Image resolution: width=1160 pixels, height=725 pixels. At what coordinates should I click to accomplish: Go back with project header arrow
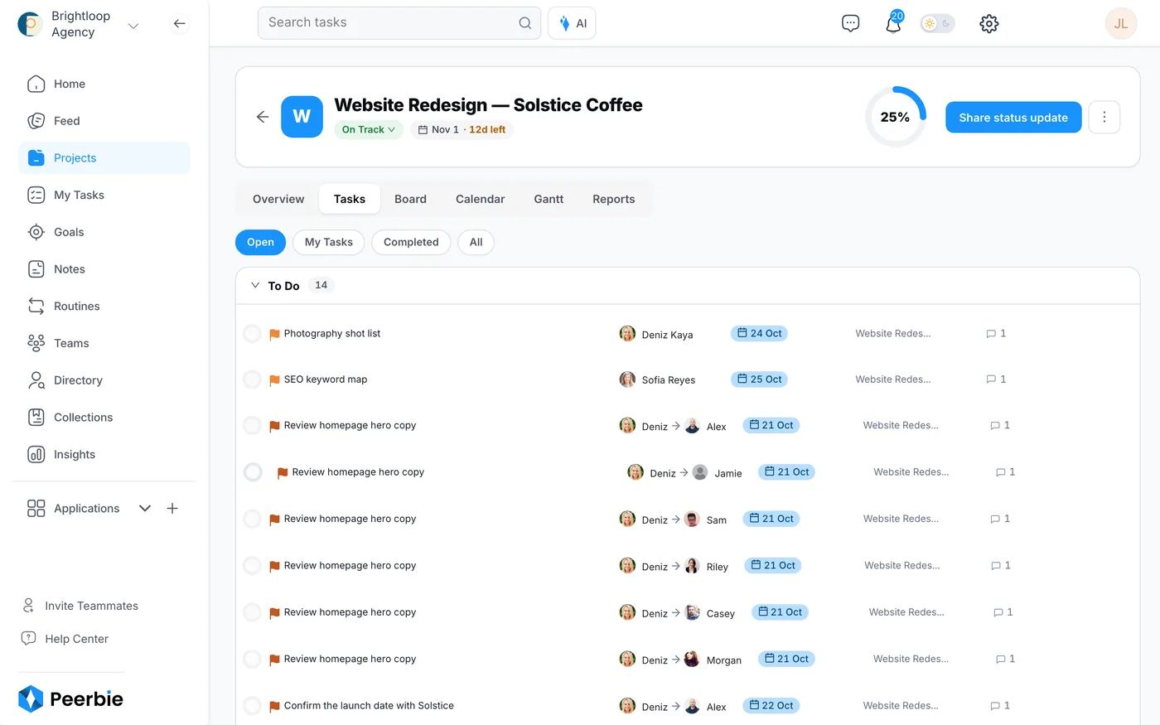point(263,117)
